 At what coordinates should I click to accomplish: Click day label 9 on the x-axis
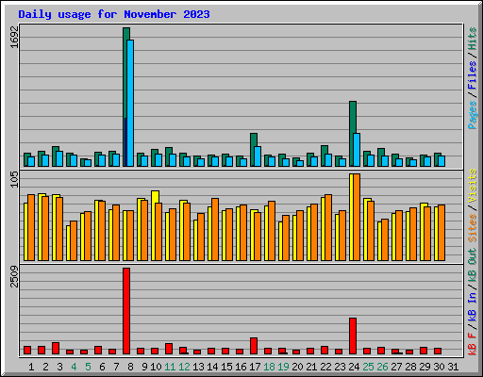click(x=144, y=367)
